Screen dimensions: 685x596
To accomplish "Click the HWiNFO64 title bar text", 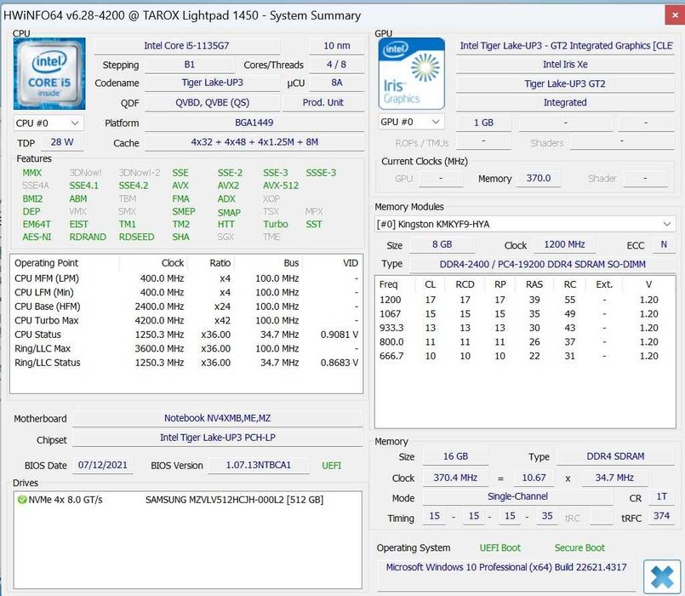I will point(182,15).
